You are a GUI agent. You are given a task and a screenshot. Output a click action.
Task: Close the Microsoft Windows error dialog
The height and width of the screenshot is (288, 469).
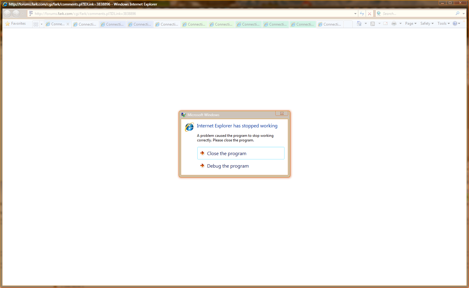[x=282, y=113]
